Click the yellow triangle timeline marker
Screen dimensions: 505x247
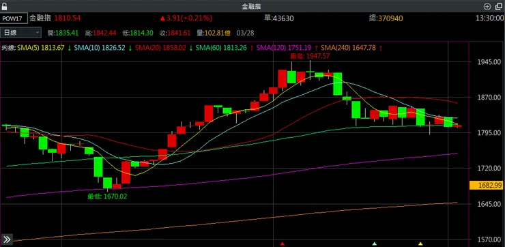coord(420,244)
